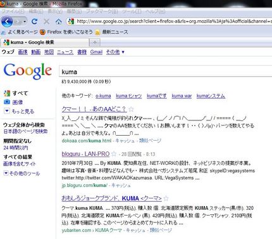Click the Firefox logo in title bar
Screen dimensions: 272x239
point(3,4)
